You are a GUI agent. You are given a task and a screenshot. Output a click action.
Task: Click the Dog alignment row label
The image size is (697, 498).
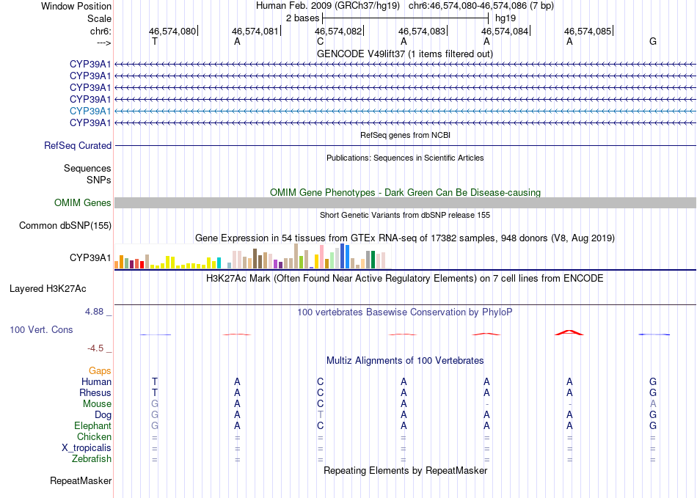point(103,415)
